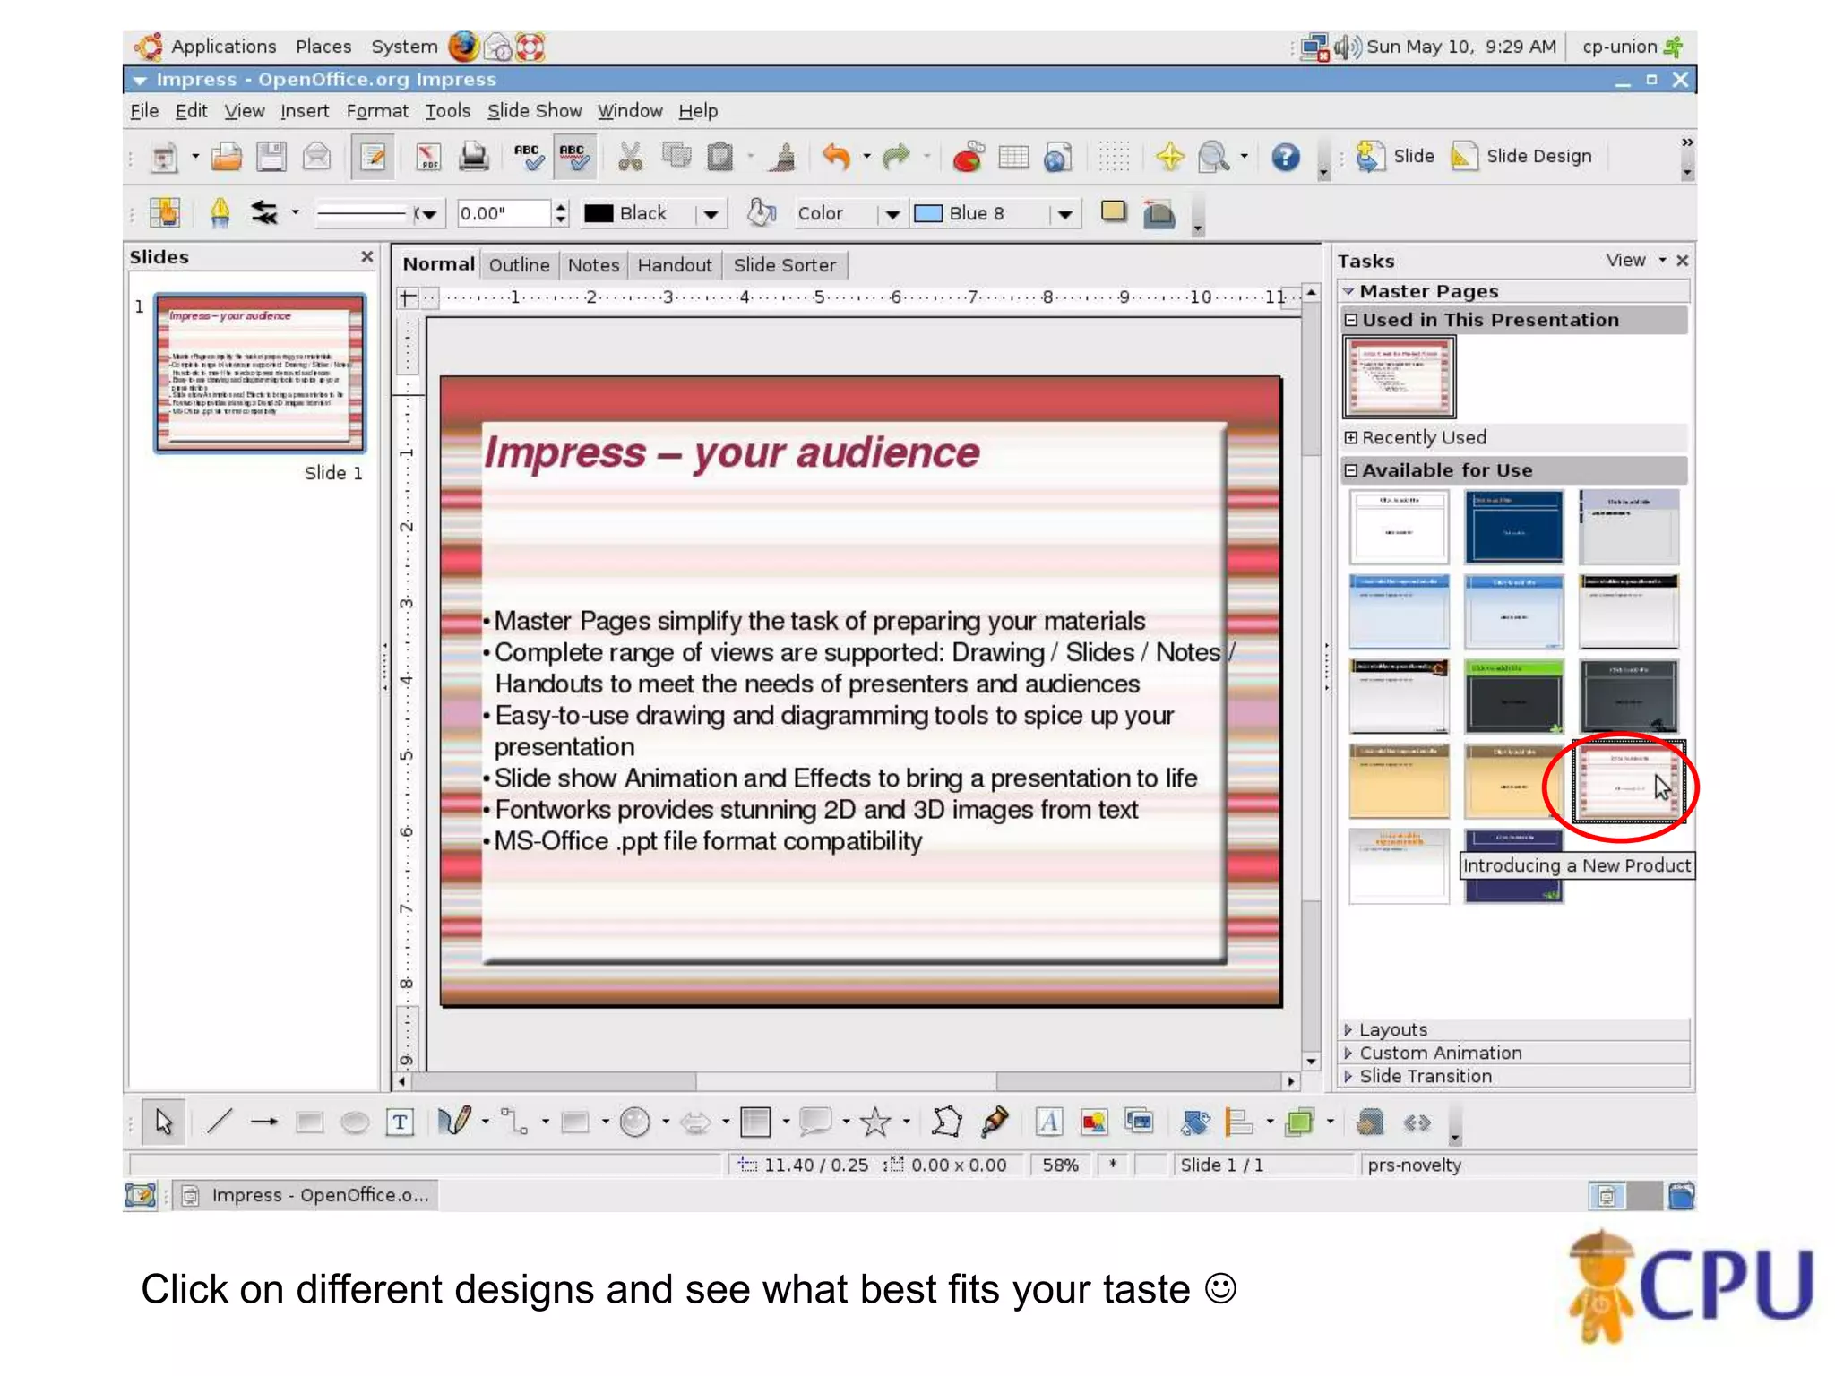Viewport: 1835px width, 1376px height.
Task: Open OpenOffice Help question mark icon
Action: coord(1286,157)
